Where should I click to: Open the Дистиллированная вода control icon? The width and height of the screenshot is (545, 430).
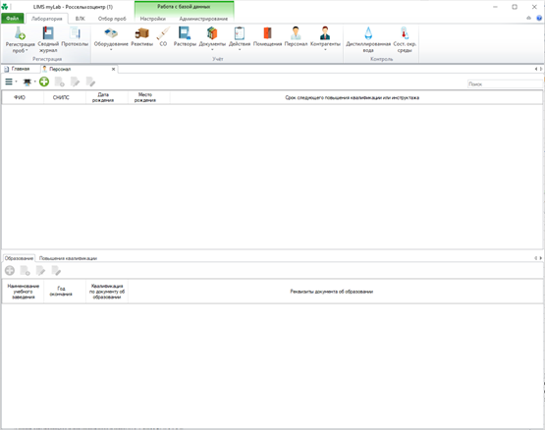[x=368, y=39]
